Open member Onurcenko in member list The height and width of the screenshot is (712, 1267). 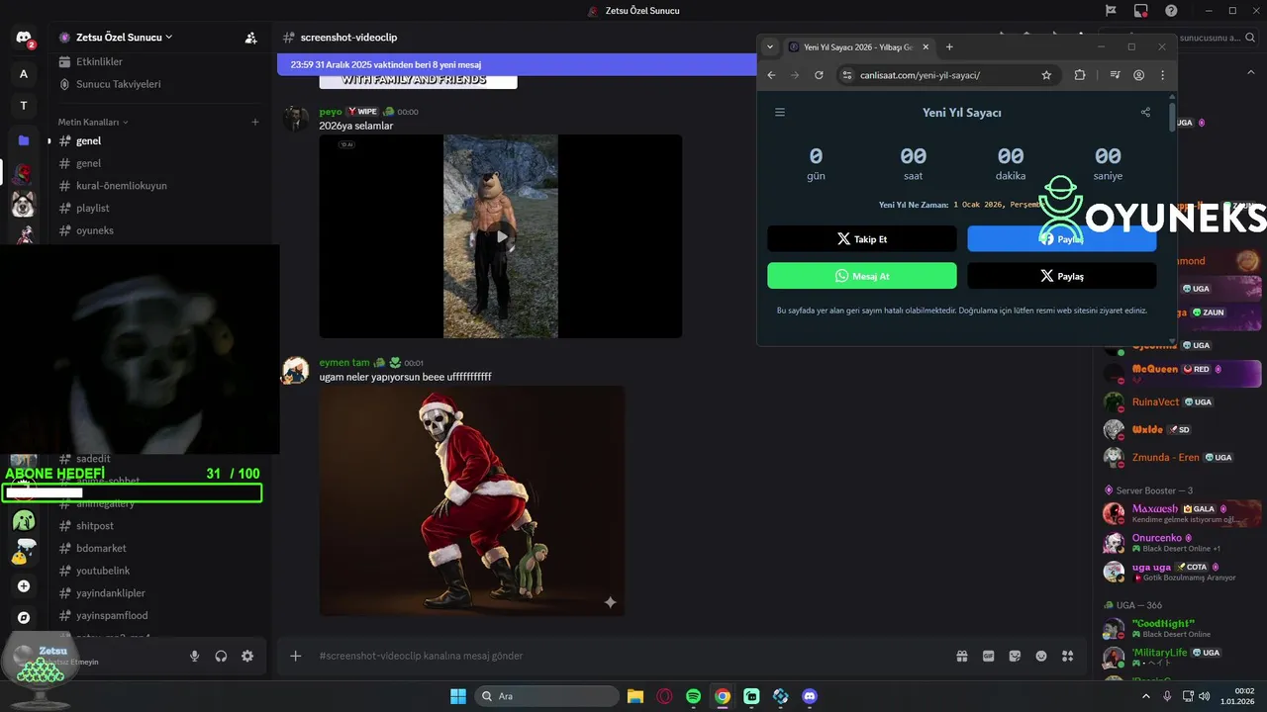[1183, 543]
